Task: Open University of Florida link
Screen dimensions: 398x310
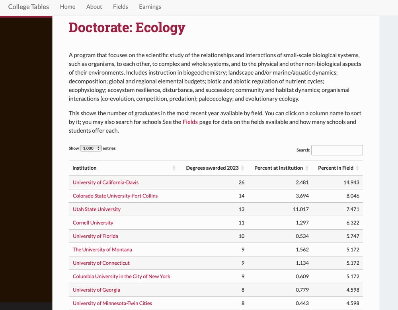Action: click(95, 236)
